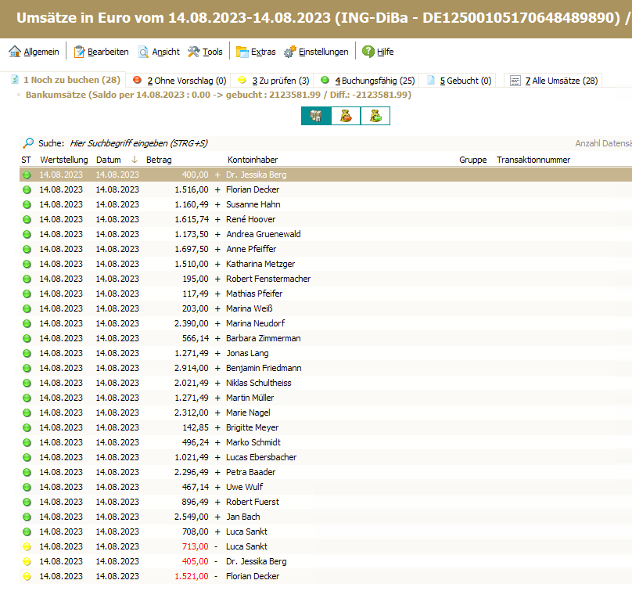Toggle the right money-bag filter button
The image size is (632, 591).
pyautogui.click(x=375, y=116)
